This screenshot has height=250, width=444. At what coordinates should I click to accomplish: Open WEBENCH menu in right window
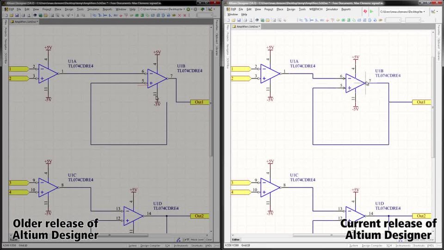(x=316, y=9)
